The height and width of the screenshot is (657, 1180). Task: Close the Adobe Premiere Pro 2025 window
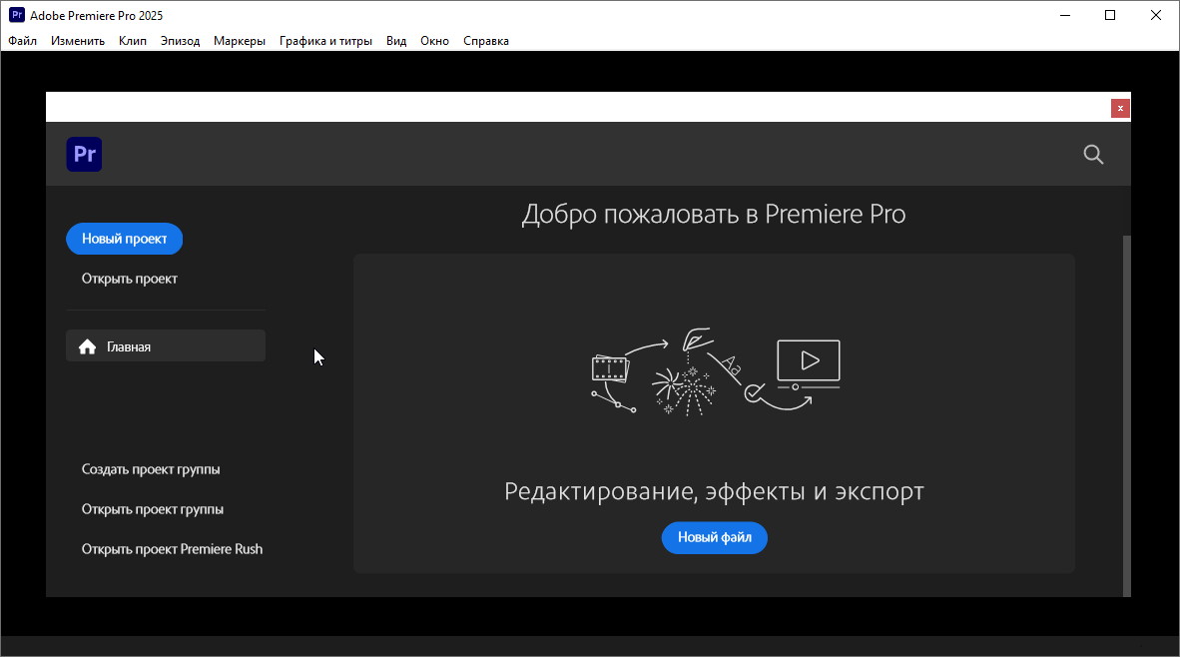(1156, 15)
